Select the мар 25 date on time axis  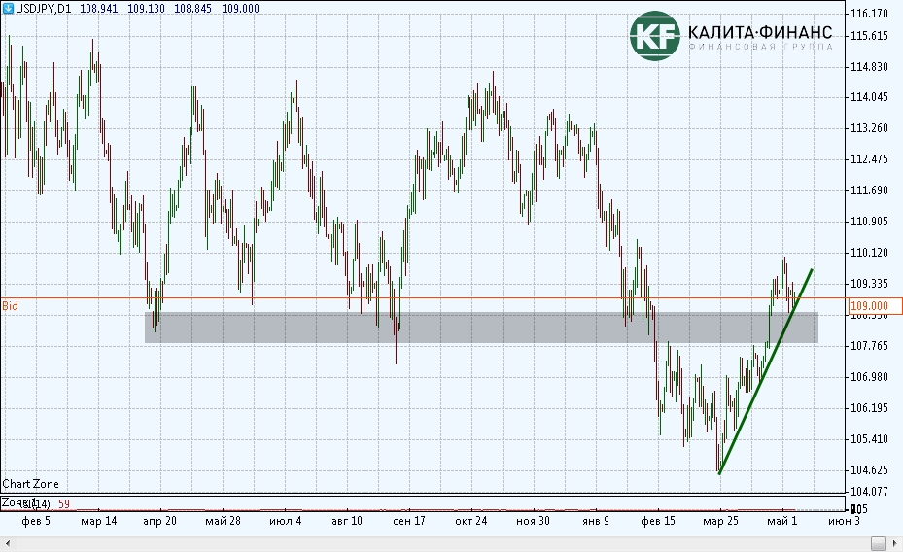[720, 521]
